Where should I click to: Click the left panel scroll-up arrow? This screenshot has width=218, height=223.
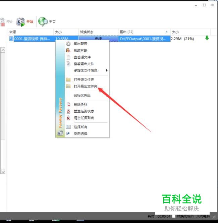pyautogui.click(x=3, y=50)
